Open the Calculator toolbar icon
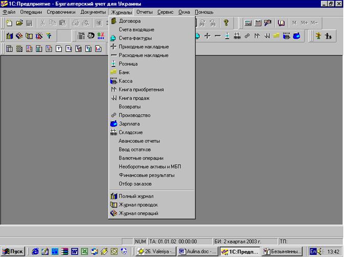The width and height of the screenshot is (351, 257). 248,23
